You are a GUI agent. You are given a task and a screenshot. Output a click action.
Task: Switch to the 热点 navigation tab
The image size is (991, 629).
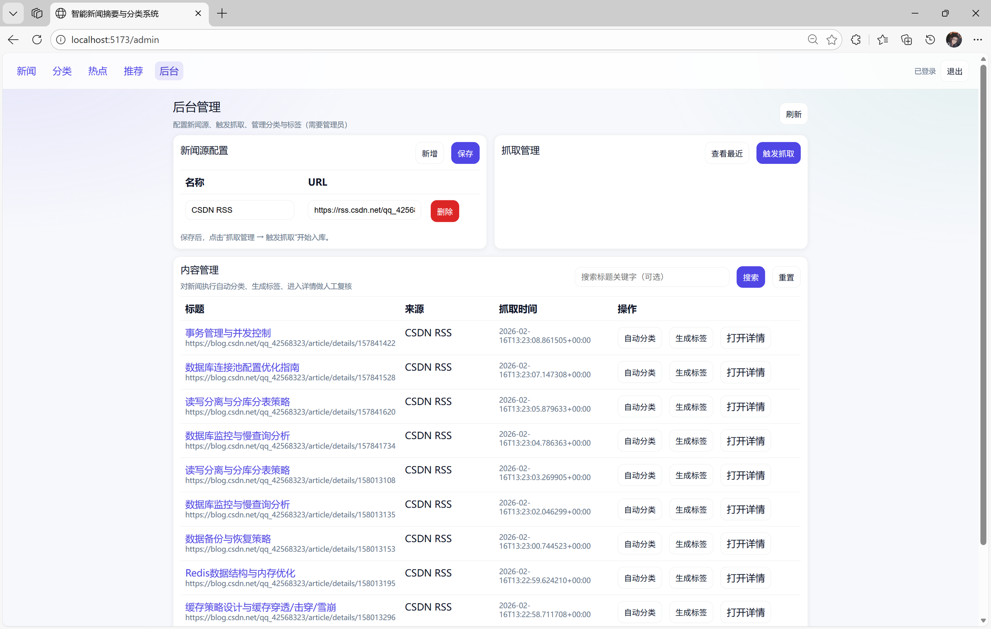(97, 71)
